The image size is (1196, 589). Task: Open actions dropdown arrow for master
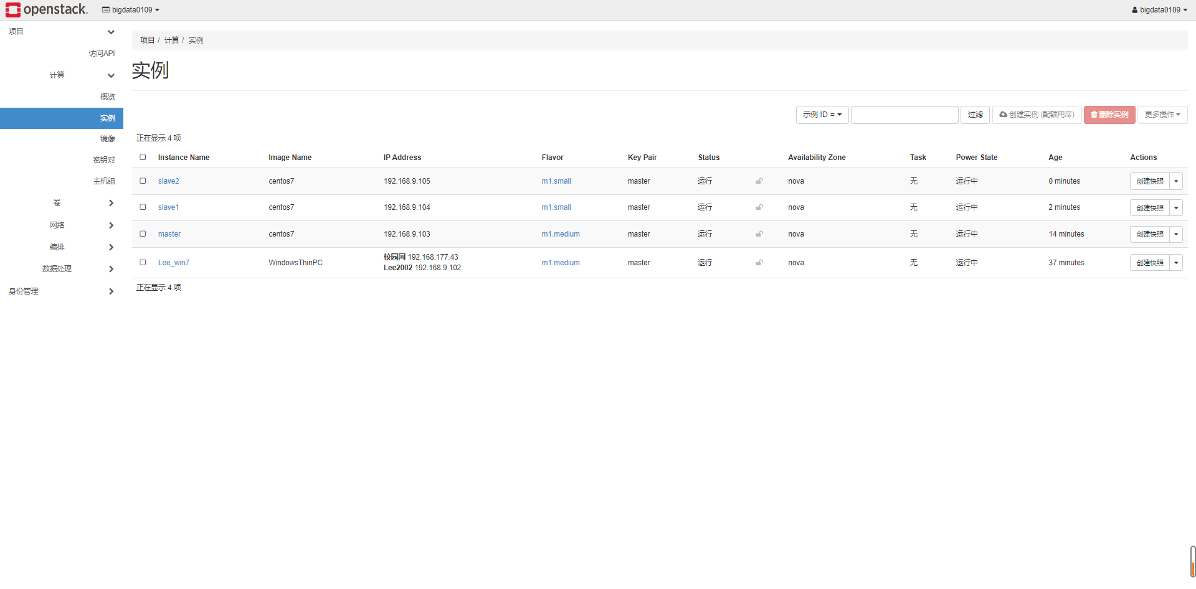(x=1176, y=234)
